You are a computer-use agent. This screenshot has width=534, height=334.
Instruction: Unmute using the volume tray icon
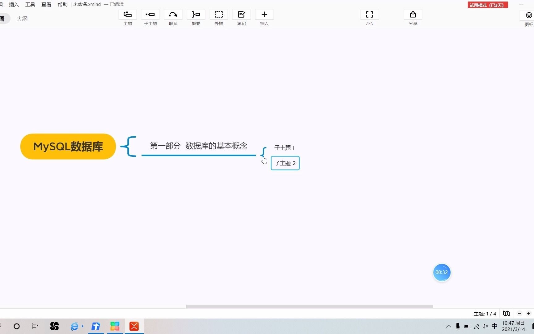pyautogui.click(x=485, y=326)
